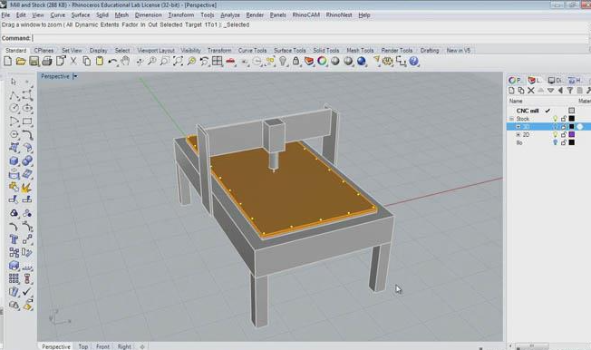591x350 pixels.
Task: Click the color swatch of CNC mill layer
Action: coord(572,111)
